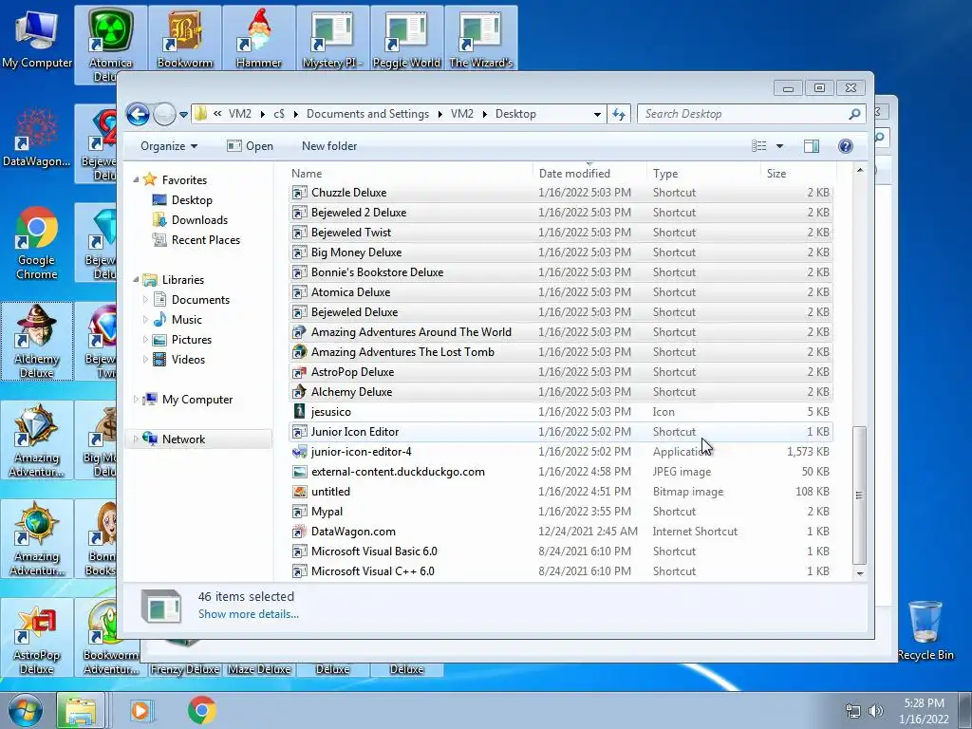Select Amazing Adventures Around The World icon

click(x=299, y=332)
